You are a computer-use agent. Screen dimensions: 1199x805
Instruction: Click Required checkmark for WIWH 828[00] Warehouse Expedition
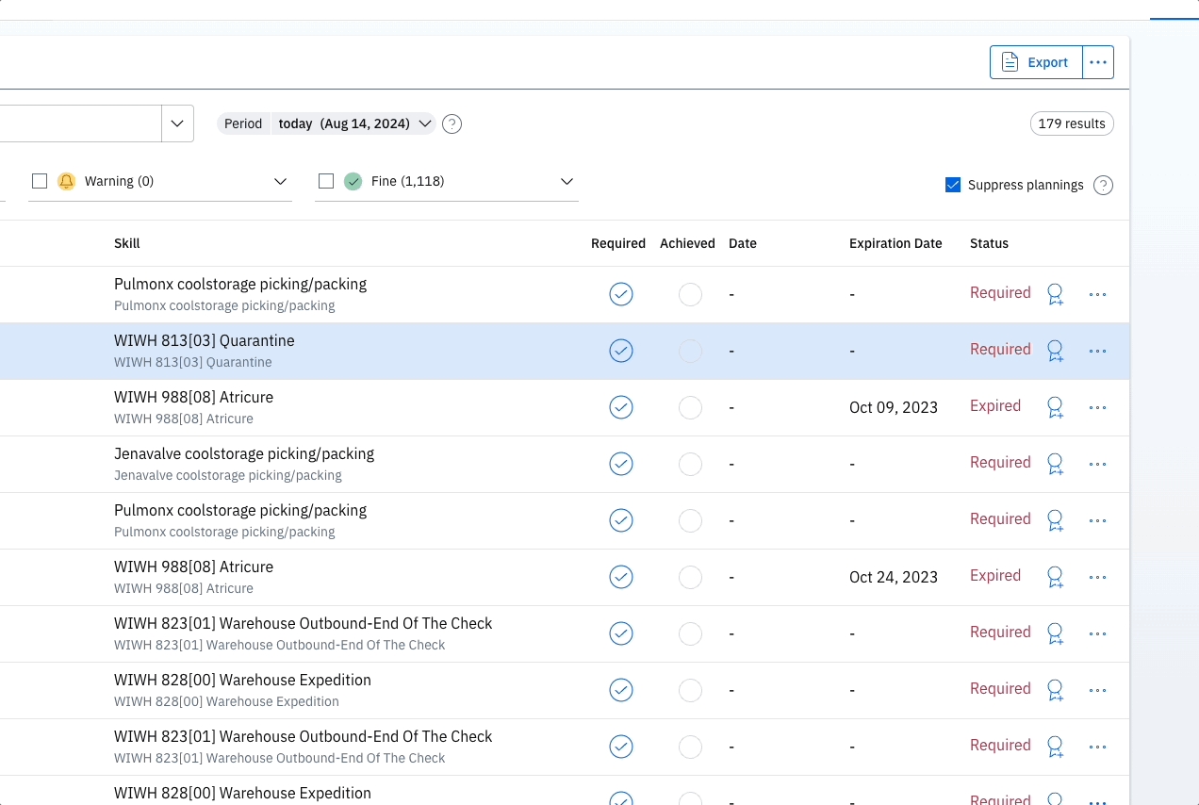click(620, 690)
